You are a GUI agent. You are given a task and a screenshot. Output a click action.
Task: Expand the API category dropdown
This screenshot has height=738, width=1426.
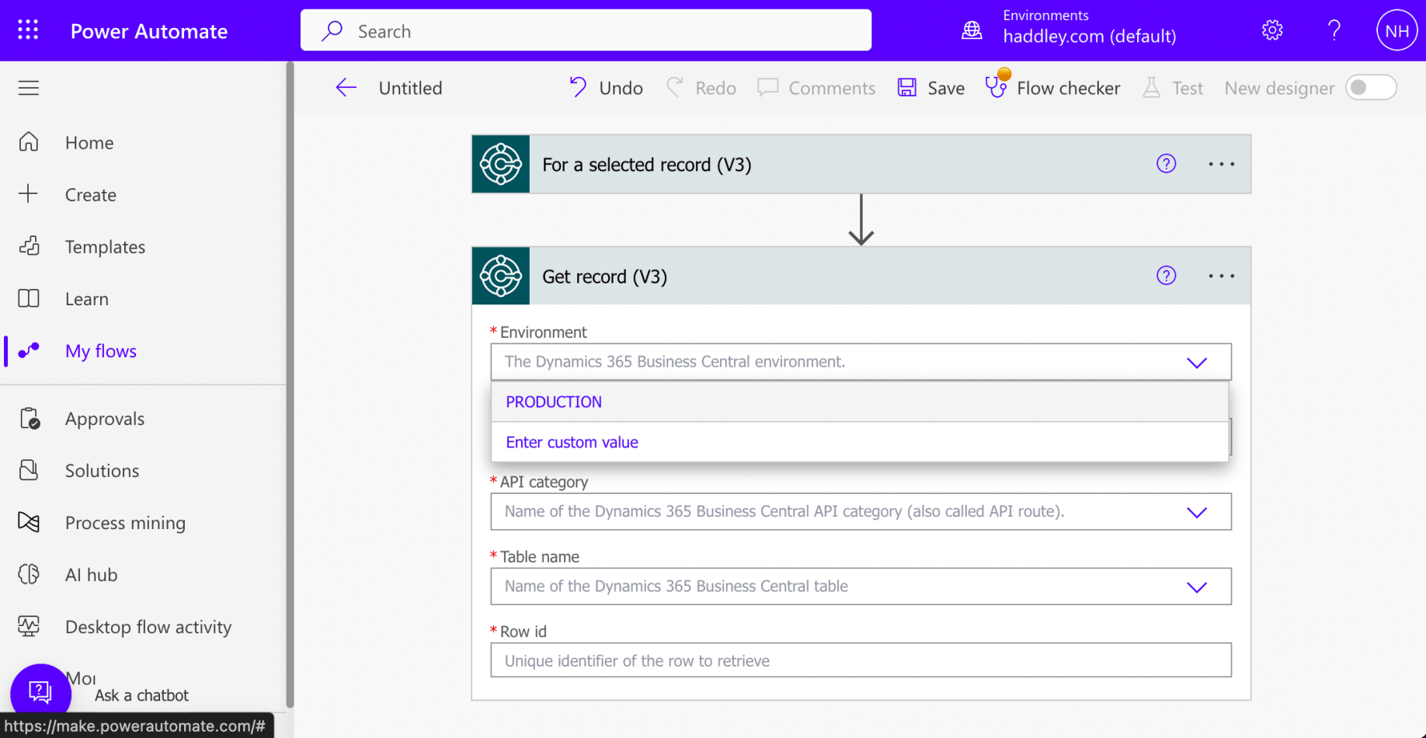pyautogui.click(x=1196, y=512)
